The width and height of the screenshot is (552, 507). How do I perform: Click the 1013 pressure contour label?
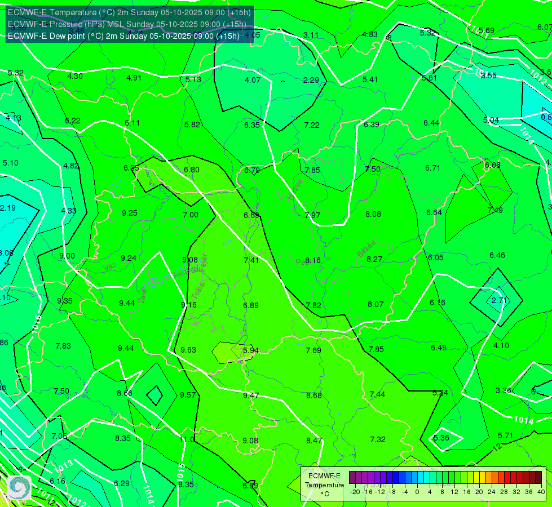click(63, 466)
